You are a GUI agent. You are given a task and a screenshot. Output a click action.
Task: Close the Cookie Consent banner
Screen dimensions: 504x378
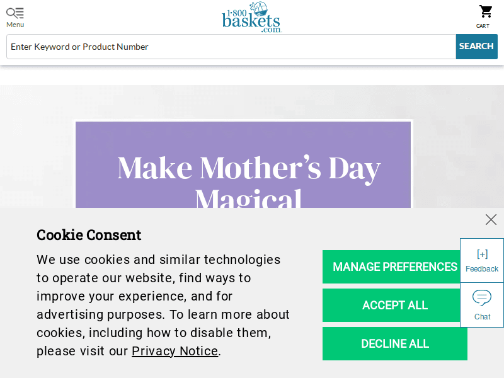click(x=491, y=219)
